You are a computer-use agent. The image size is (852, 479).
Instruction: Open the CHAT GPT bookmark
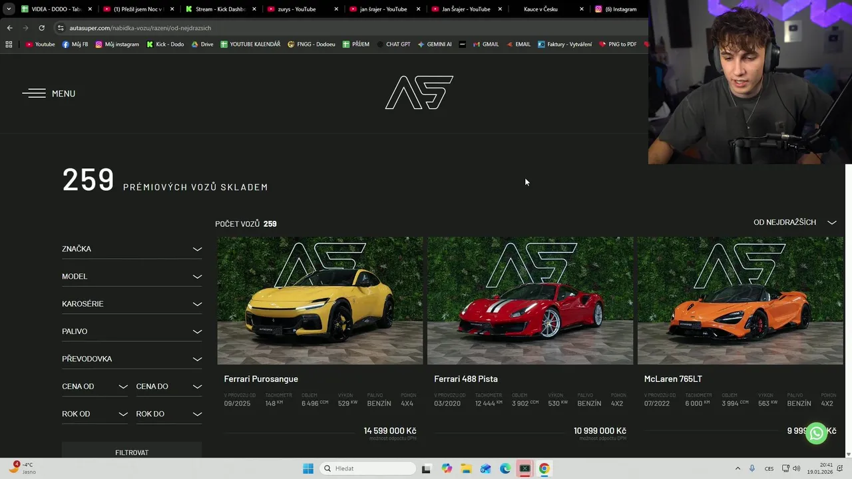[x=393, y=45]
